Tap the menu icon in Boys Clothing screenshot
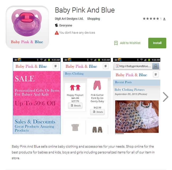This screenshot has height=170, width=172. tap(106, 66)
